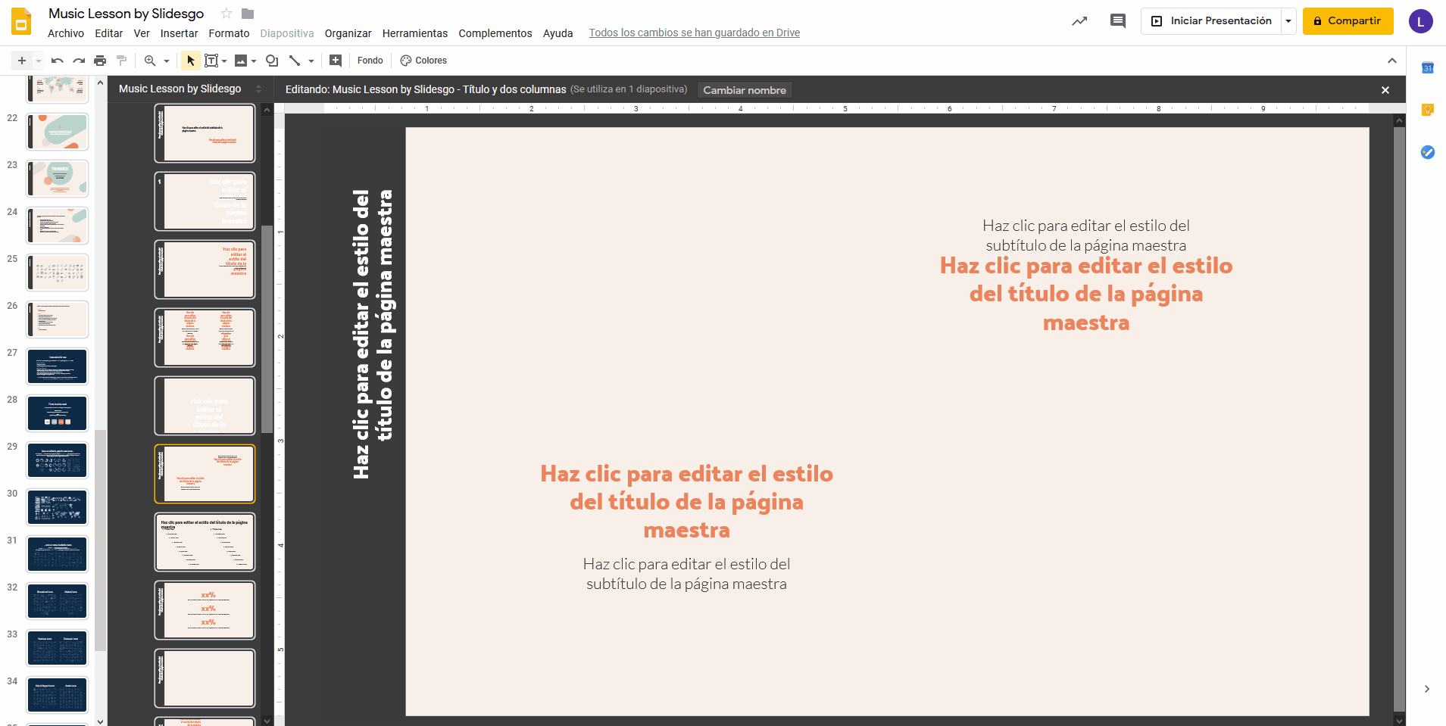Open the theme selector arrows beside Music Lesson by Slidesgo
The height and width of the screenshot is (726, 1446).
(258, 89)
